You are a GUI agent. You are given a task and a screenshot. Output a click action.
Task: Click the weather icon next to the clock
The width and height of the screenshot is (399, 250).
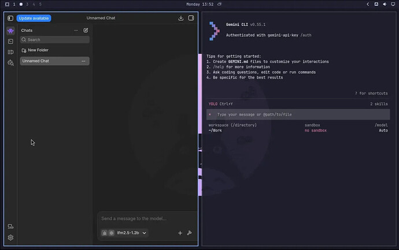point(219,4)
